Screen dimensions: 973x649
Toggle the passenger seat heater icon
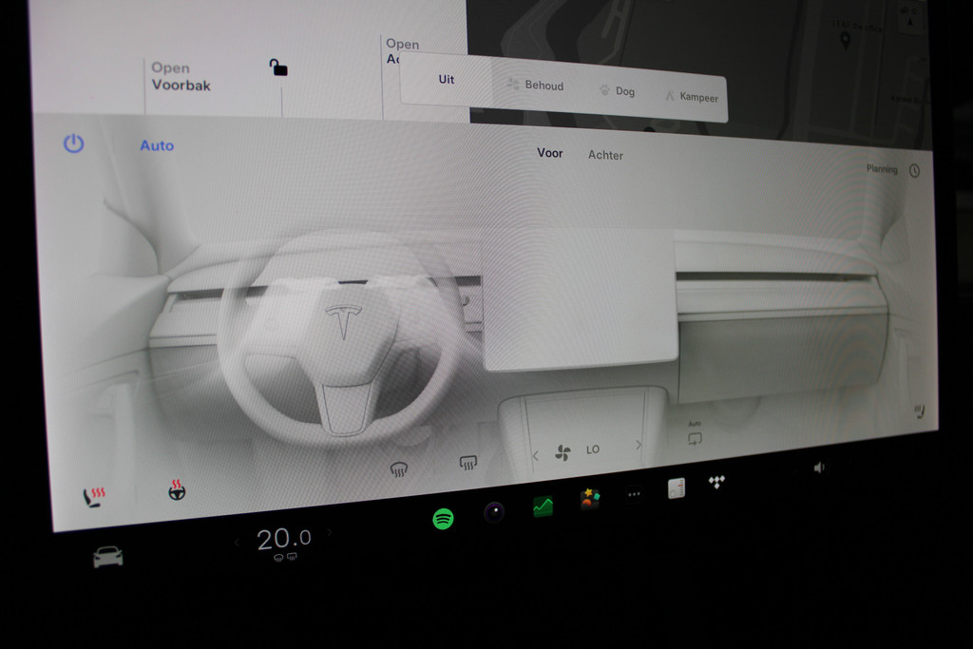pyautogui.click(x=920, y=410)
